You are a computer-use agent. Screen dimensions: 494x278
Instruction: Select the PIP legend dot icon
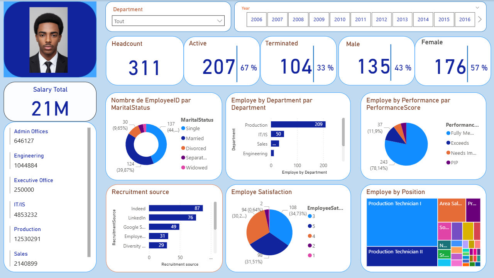click(x=448, y=162)
